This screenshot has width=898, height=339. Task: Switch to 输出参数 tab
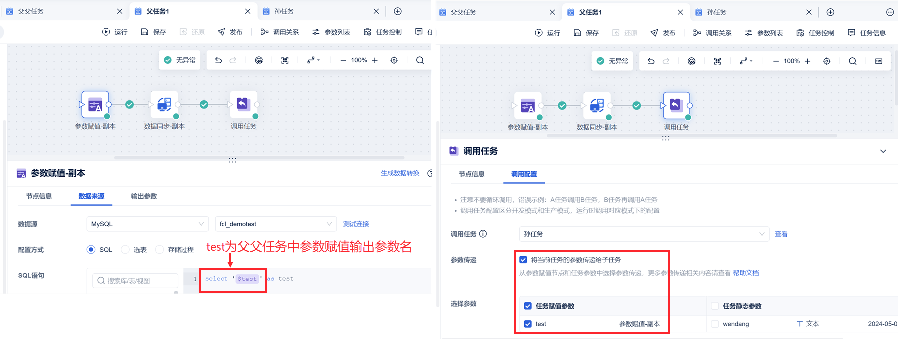click(x=144, y=196)
